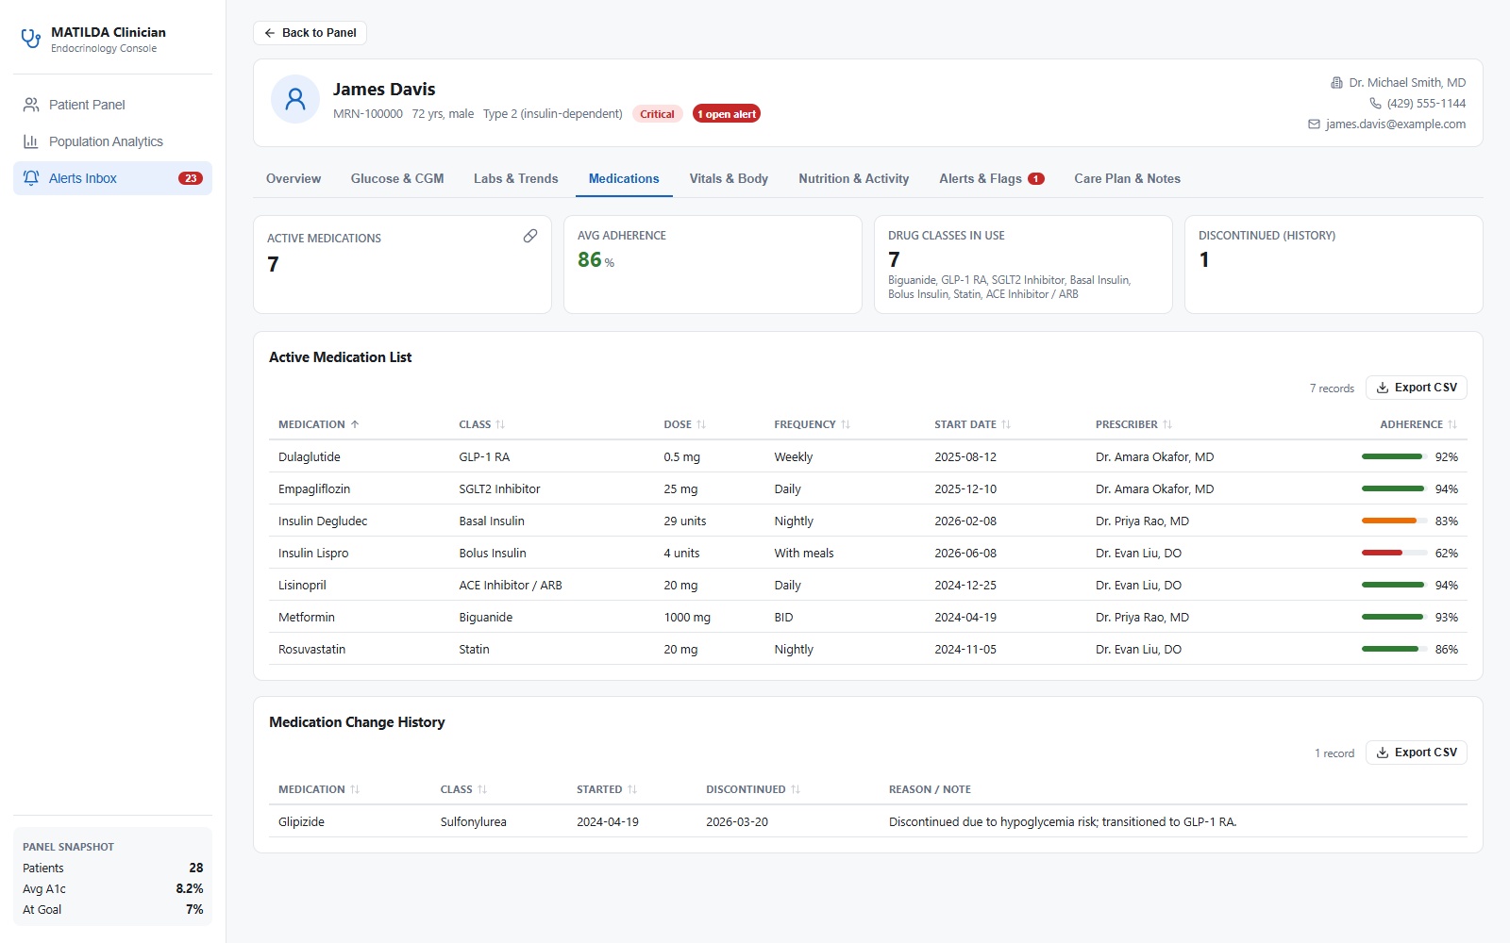Click Insulin Degludec orange adherence bar
The height and width of the screenshot is (943, 1510).
1389,521
